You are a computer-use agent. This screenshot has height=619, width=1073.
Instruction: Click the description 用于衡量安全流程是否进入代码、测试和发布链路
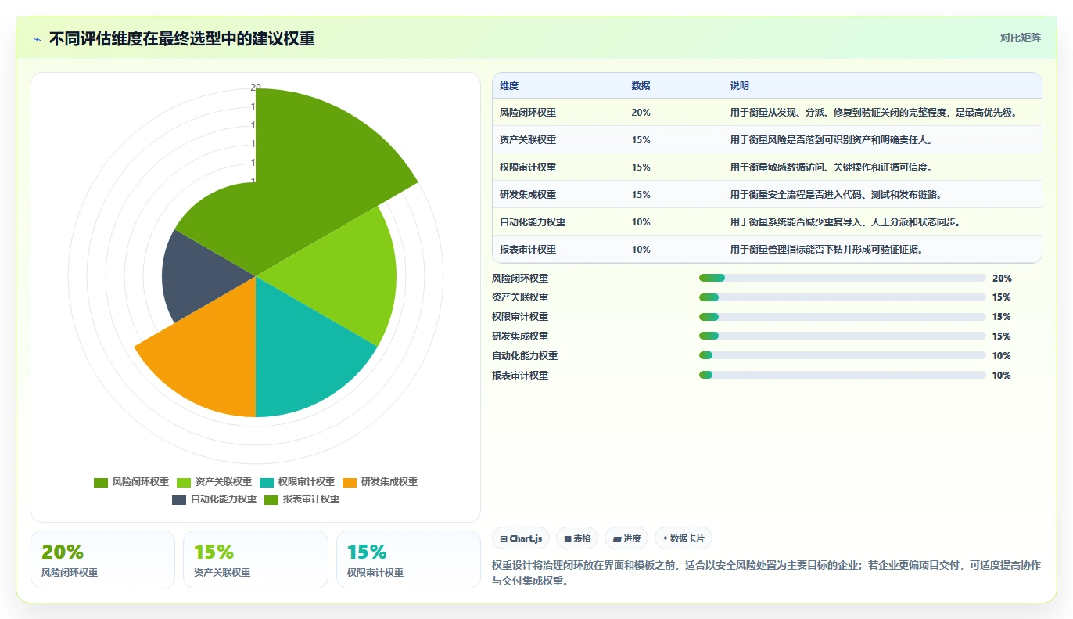(x=836, y=195)
